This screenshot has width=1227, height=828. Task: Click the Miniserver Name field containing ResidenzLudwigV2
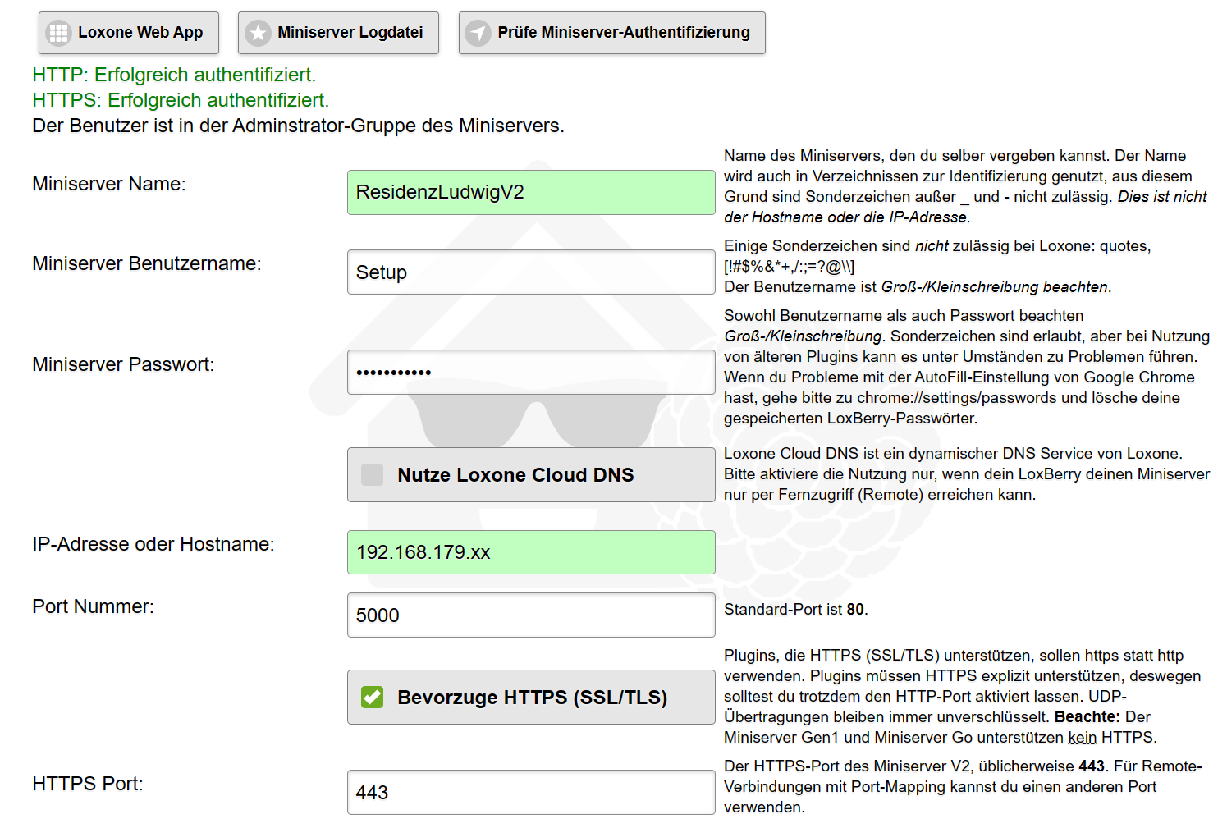click(531, 193)
